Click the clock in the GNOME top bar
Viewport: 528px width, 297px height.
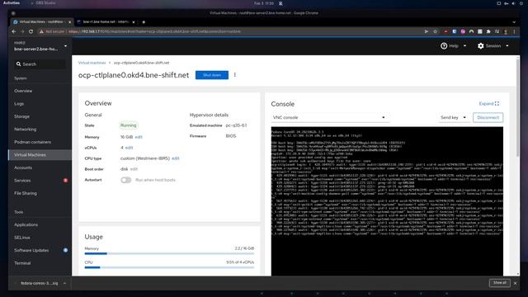point(264,3)
